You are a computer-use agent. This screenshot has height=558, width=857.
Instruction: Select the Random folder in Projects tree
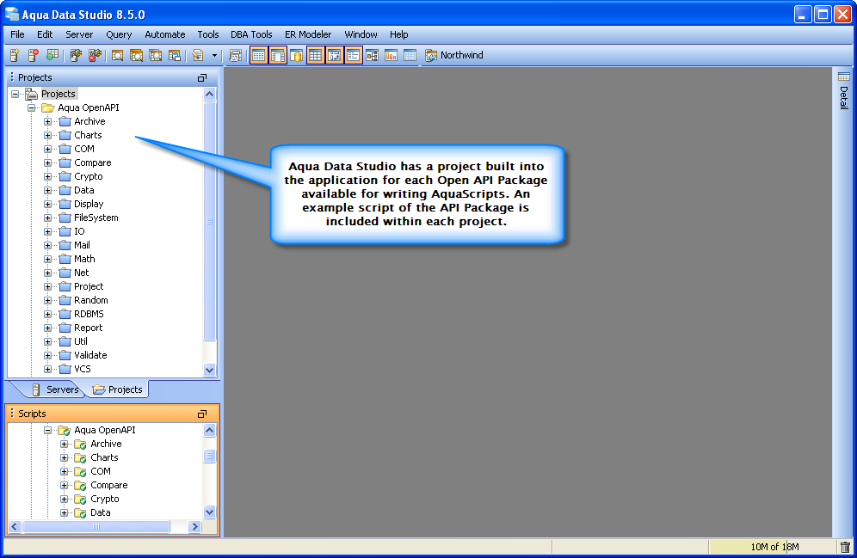(x=90, y=300)
